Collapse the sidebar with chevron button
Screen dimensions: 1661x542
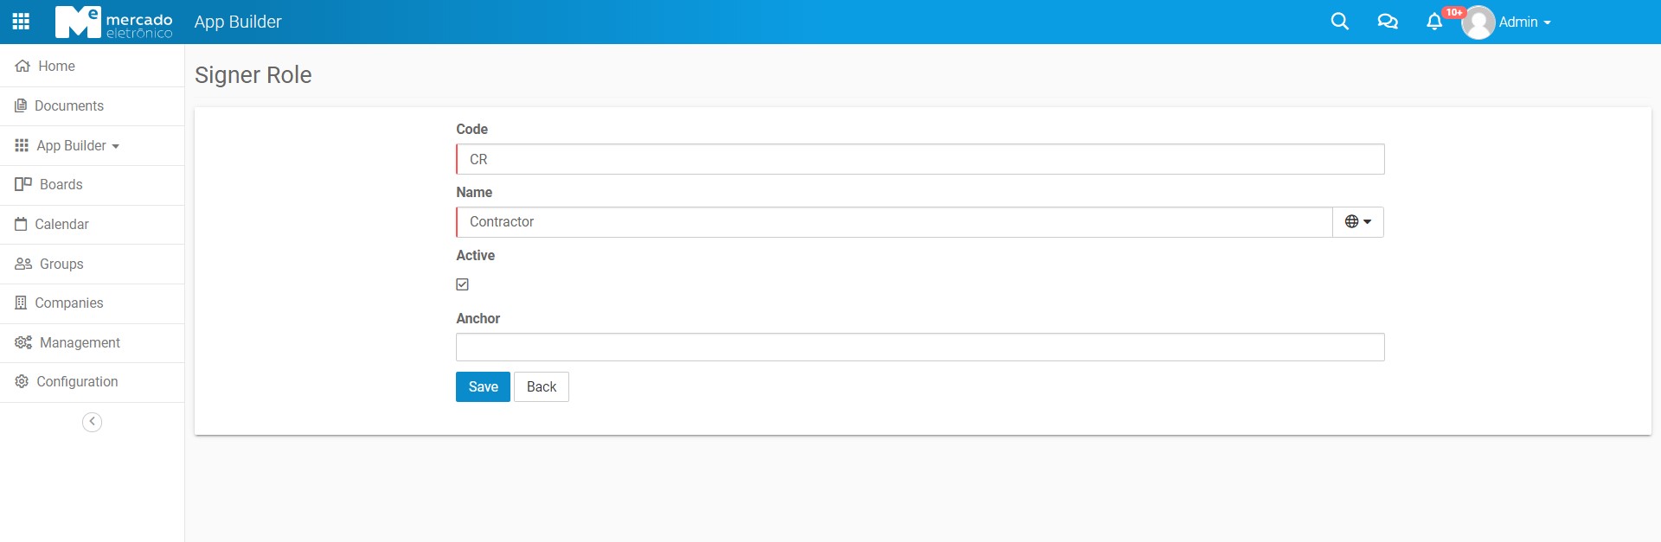coord(92,422)
